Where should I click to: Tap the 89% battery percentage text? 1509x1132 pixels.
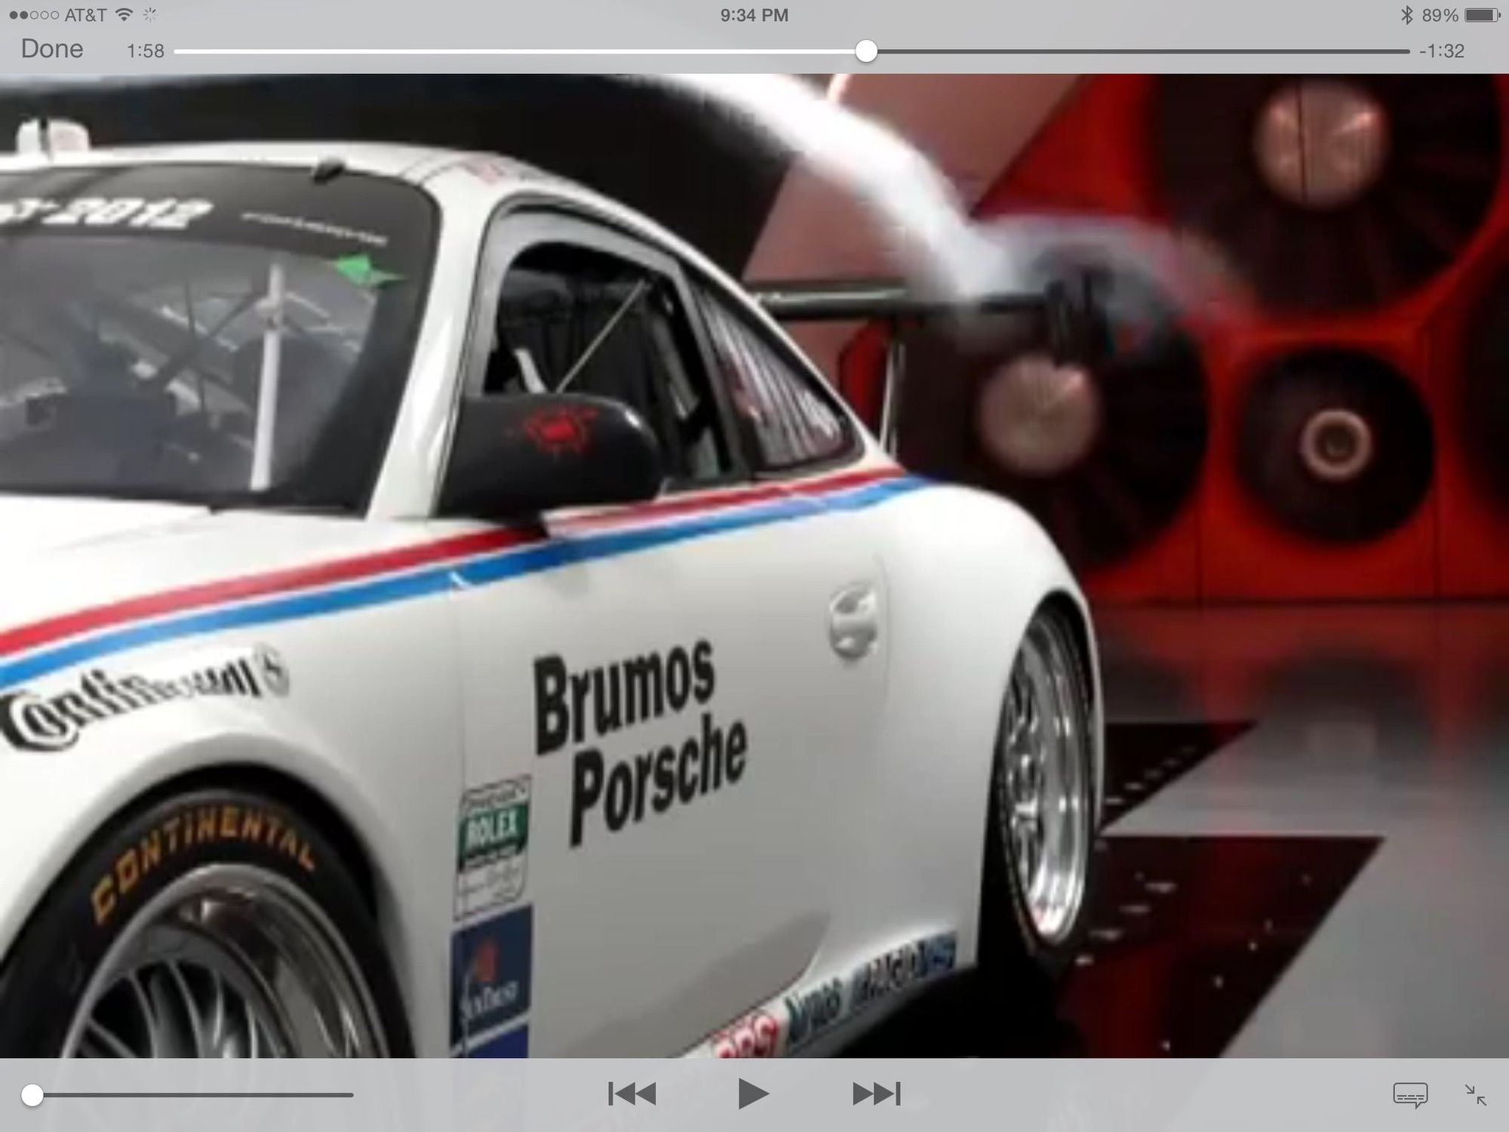pos(1440,15)
